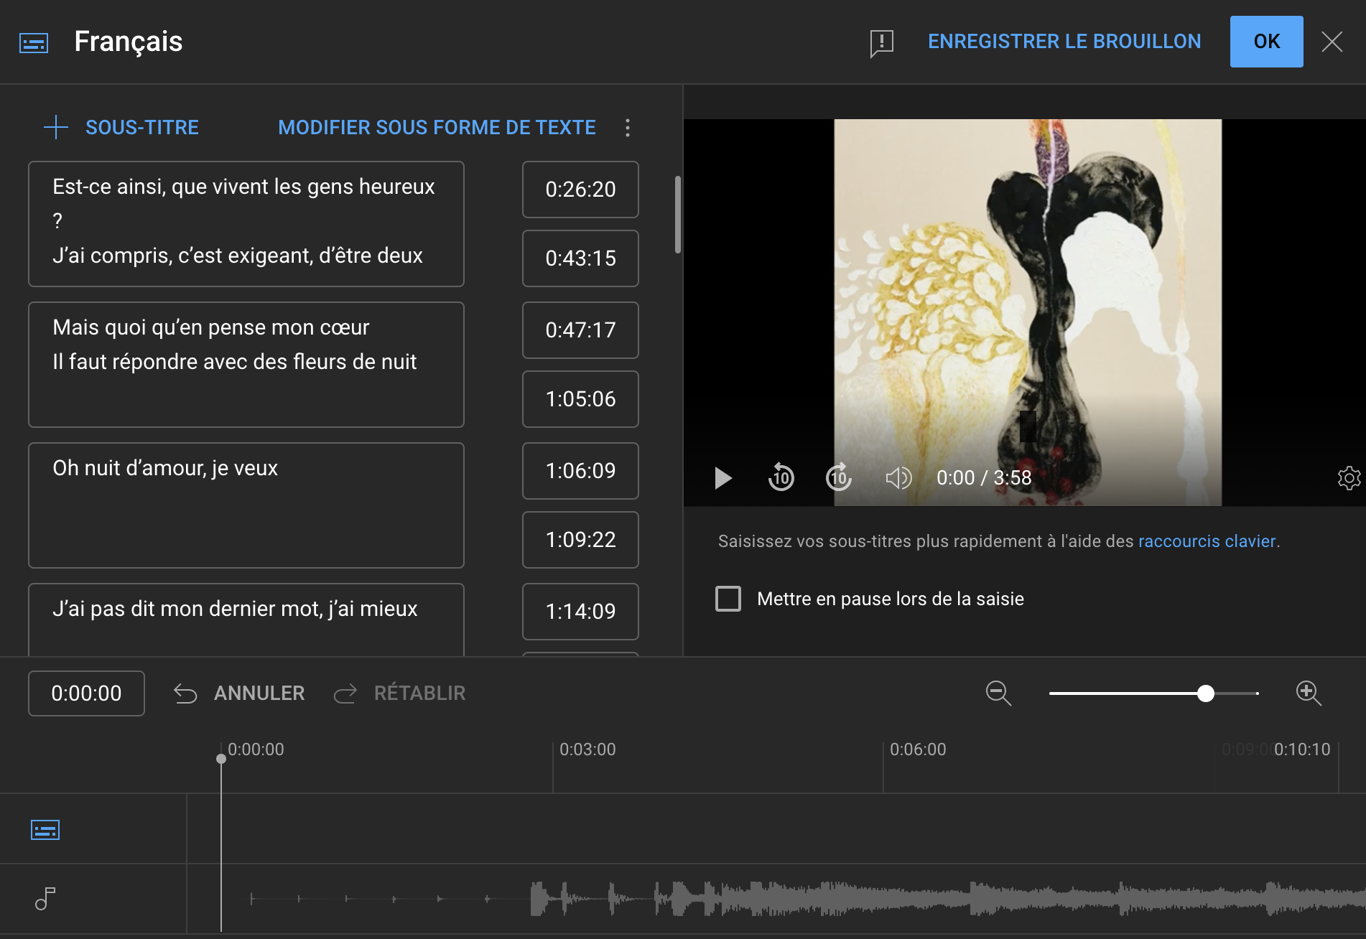Play the video preview

pyautogui.click(x=723, y=477)
